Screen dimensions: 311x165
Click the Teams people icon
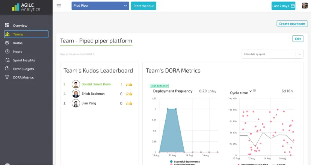pyautogui.click(x=8, y=34)
